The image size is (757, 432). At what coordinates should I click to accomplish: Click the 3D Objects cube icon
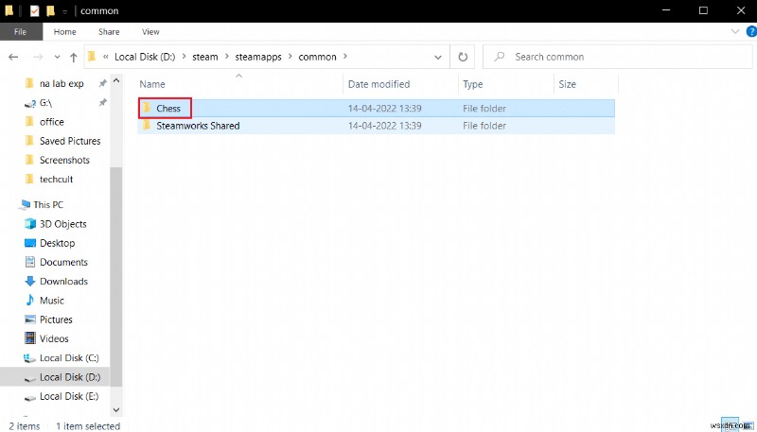click(x=30, y=224)
